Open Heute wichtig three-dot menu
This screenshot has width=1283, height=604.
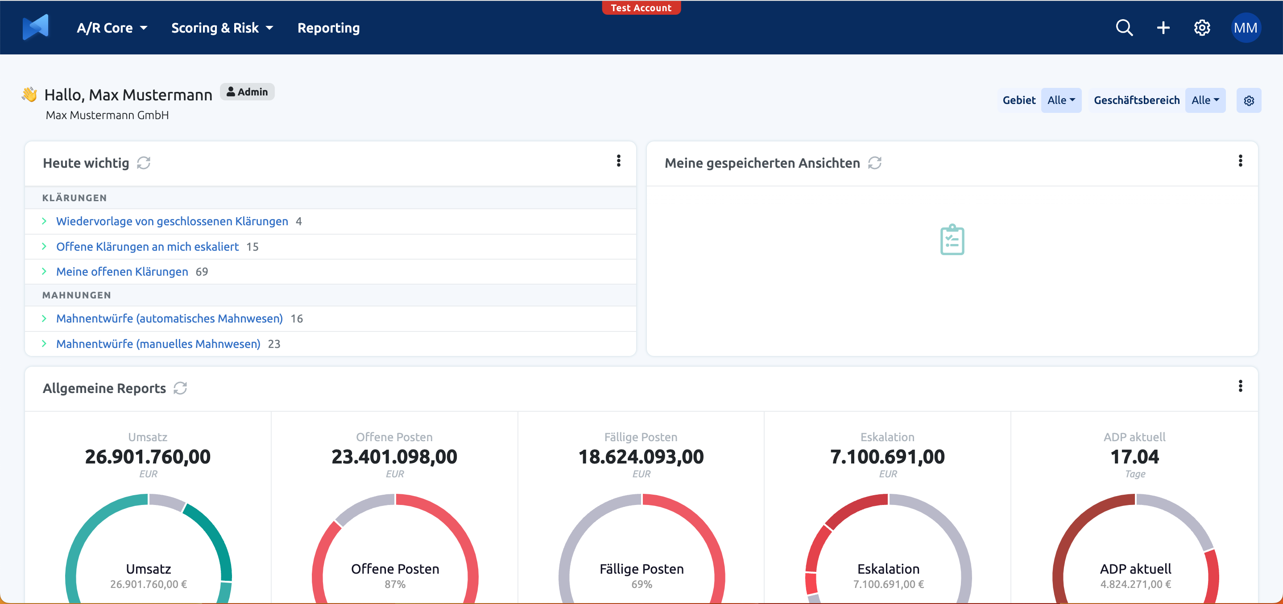click(x=619, y=161)
